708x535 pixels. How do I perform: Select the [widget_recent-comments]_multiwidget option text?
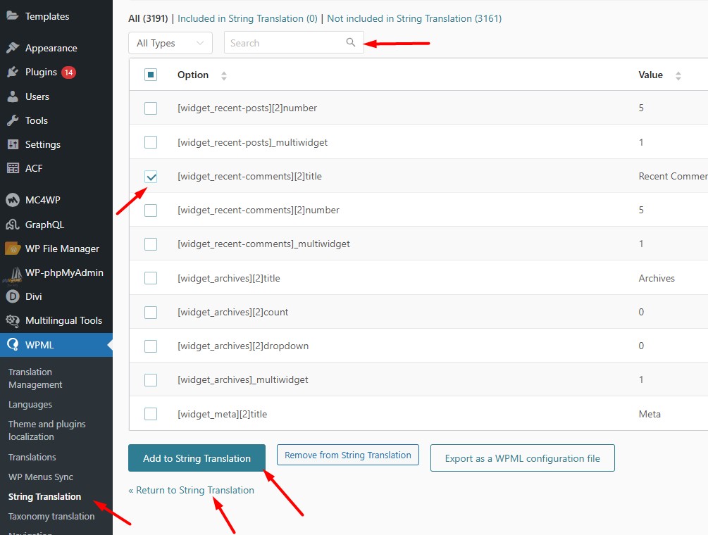coord(263,244)
